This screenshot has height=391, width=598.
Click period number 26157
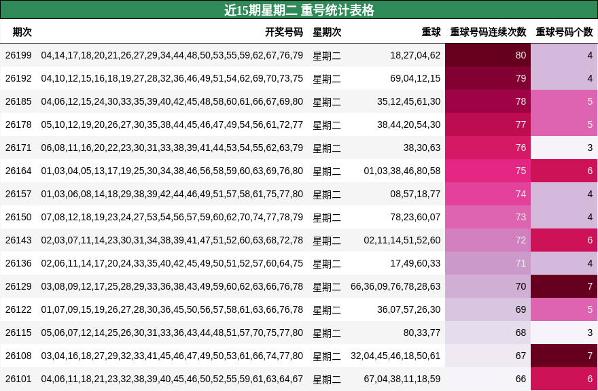18,194
